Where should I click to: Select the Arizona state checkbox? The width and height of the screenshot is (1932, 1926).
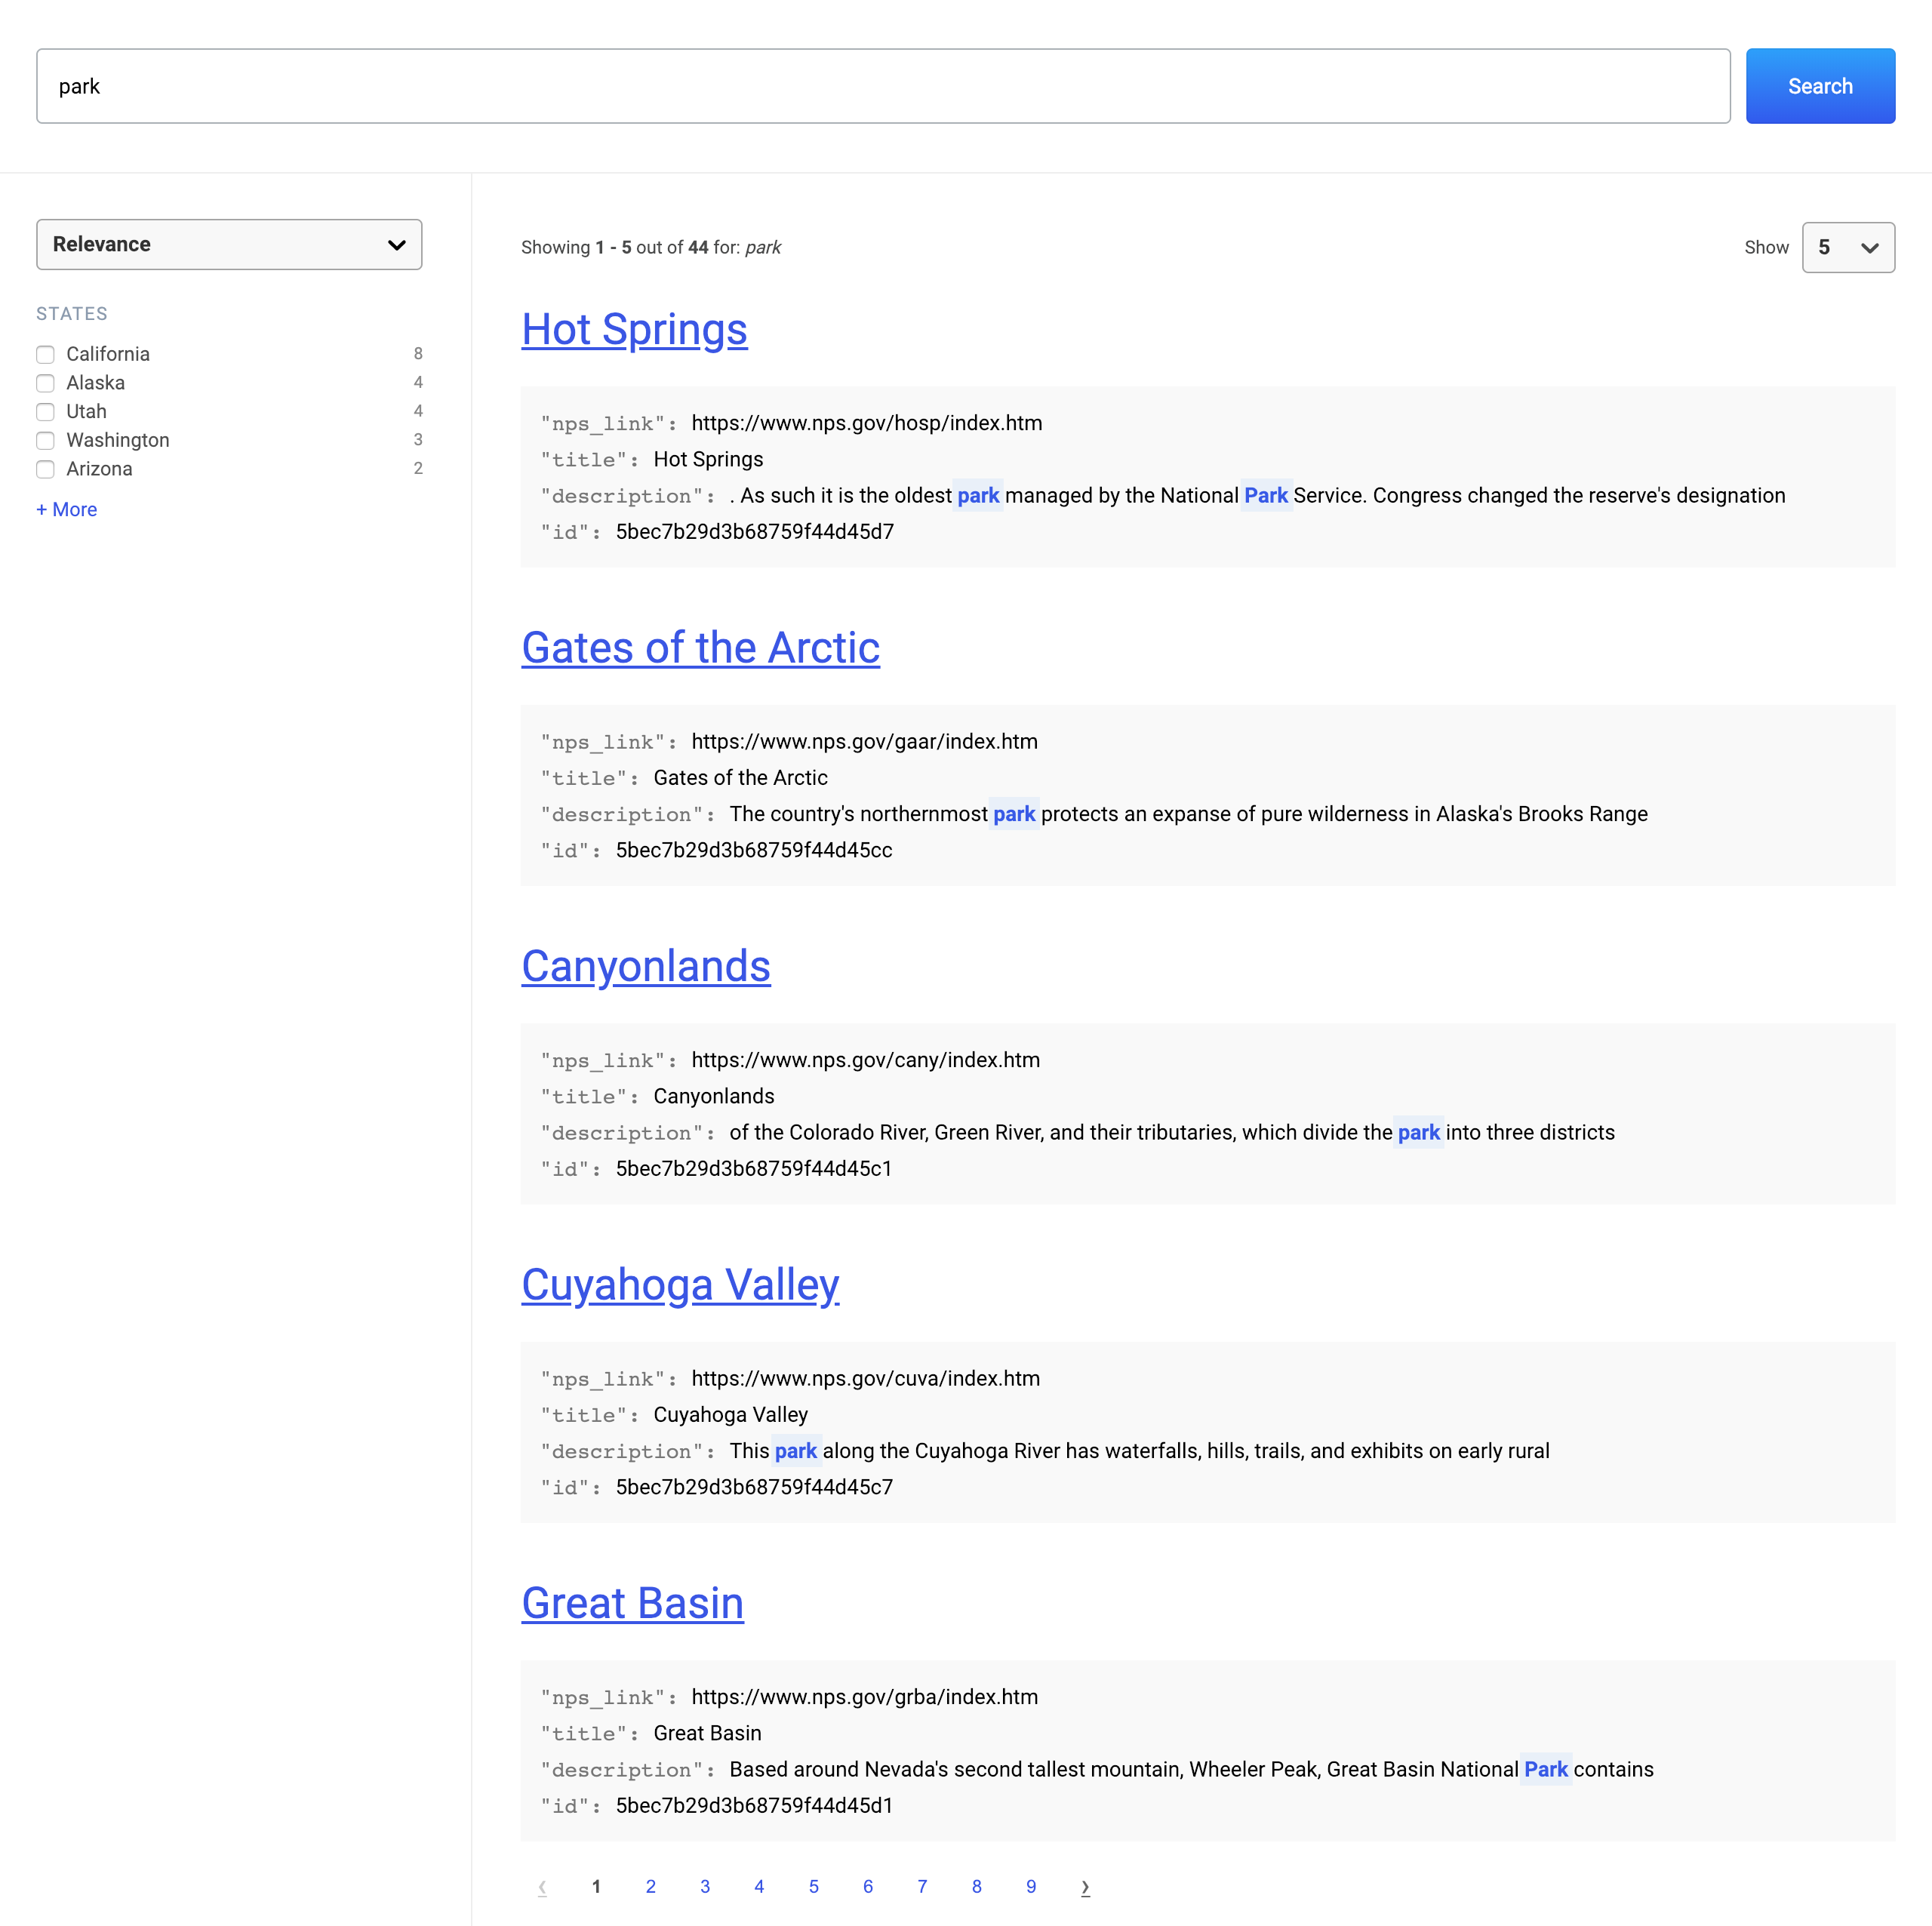(46, 469)
